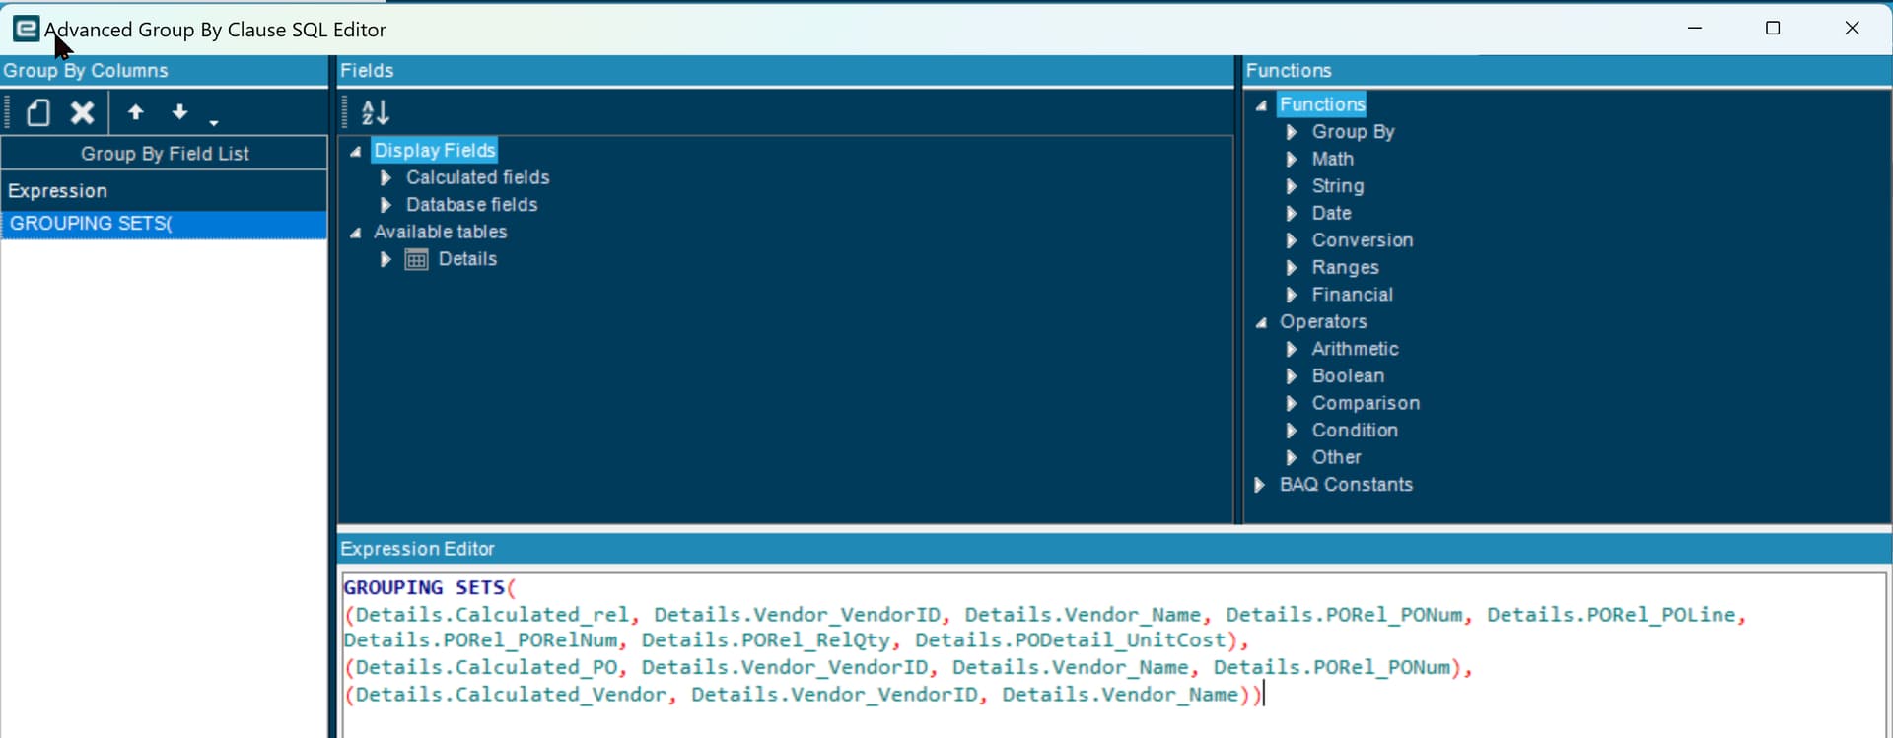This screenshot has height=738, width=1893.
Task: Expand the Other operators node
Action: (1292, 457)
